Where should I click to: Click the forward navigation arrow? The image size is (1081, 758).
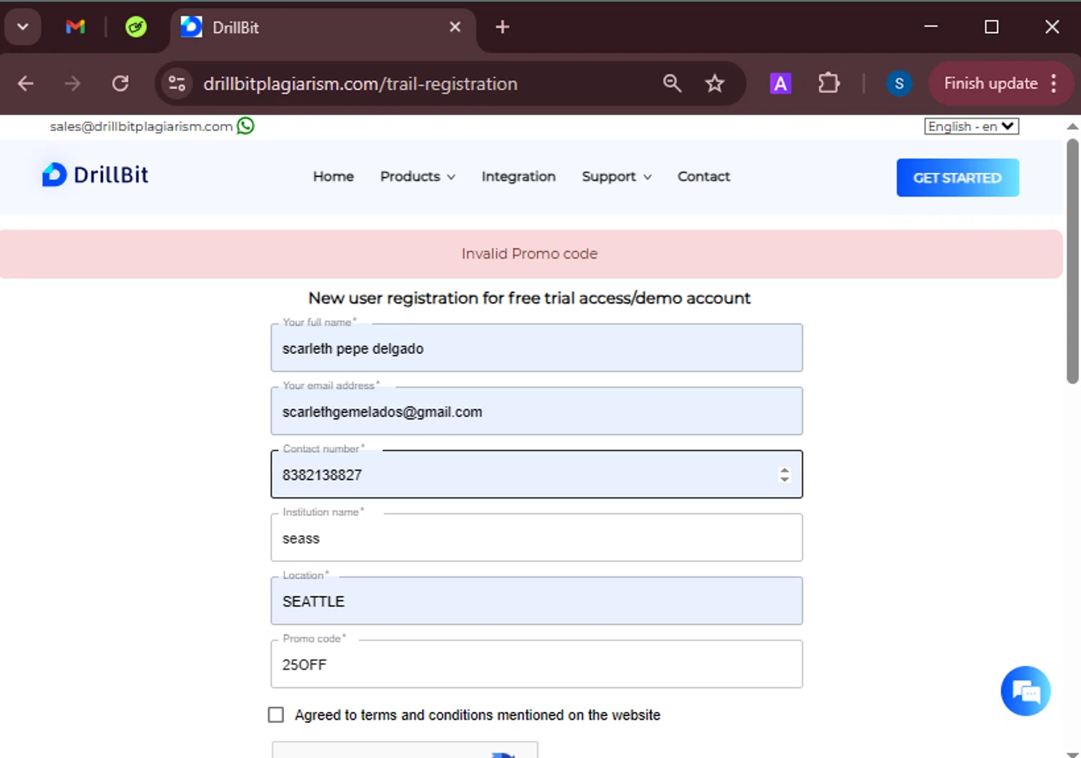72,84
